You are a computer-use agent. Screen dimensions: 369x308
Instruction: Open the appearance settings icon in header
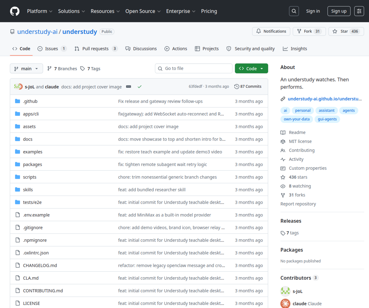point(359,11)
